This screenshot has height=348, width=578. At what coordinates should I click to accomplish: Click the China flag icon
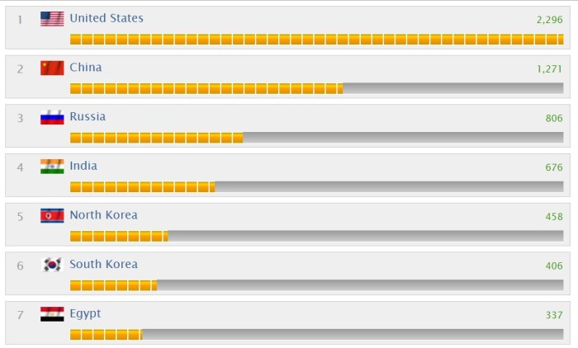coord(52,68)
